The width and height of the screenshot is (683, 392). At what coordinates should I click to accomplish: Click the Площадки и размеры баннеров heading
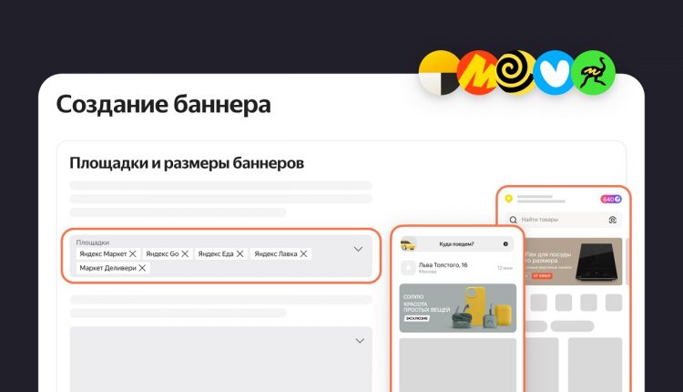[x=187, y=163]
